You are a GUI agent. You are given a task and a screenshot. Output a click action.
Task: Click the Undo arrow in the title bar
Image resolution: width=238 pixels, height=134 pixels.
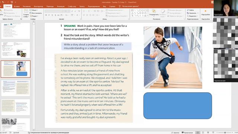point(3,2)
